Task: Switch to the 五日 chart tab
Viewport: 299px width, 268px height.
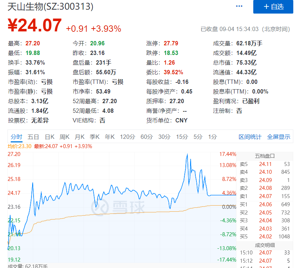Action: point(33,137)
